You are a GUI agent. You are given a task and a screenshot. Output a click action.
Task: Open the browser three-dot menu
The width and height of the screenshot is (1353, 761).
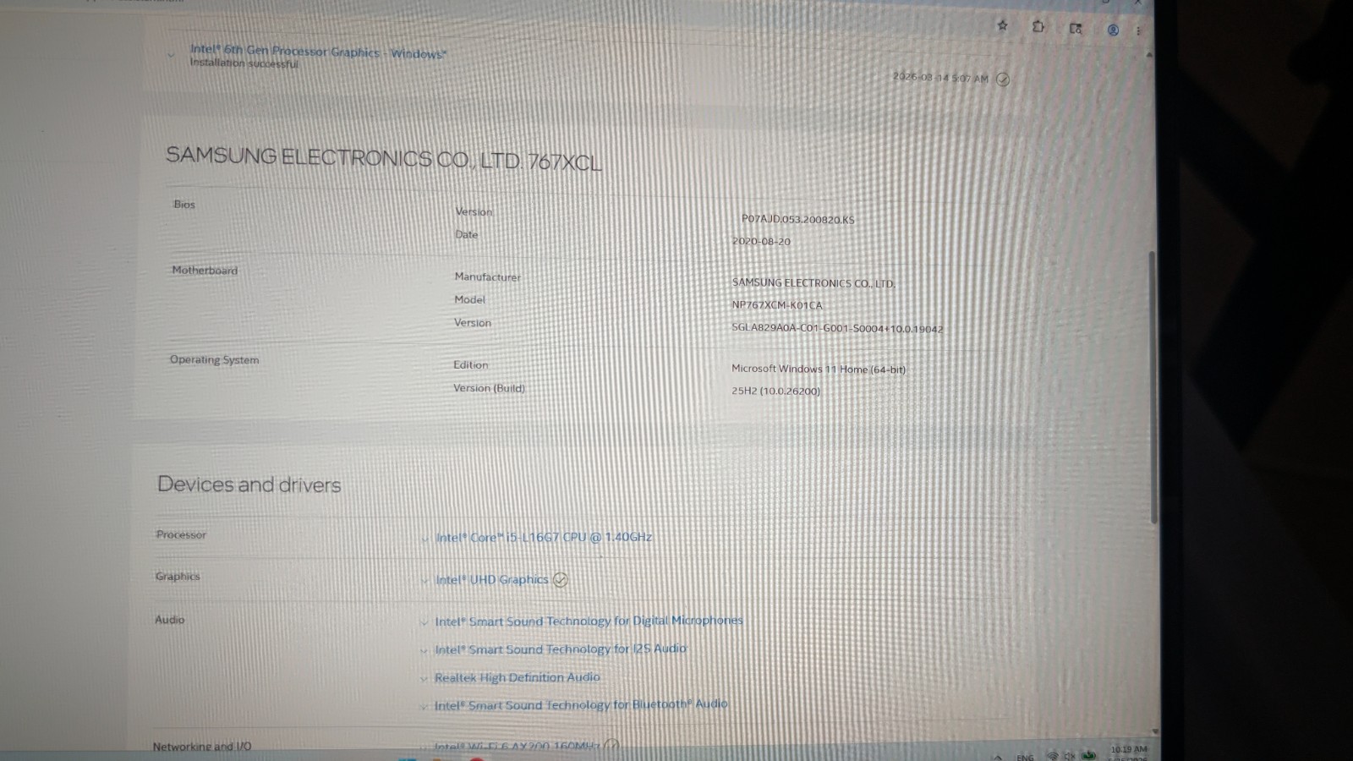pos(1138,30)
